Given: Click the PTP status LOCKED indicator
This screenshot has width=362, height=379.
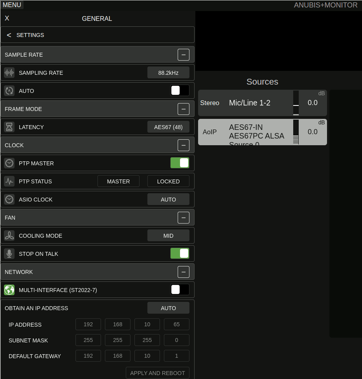Looking at the screenshot, I should (x=168, y=181).
